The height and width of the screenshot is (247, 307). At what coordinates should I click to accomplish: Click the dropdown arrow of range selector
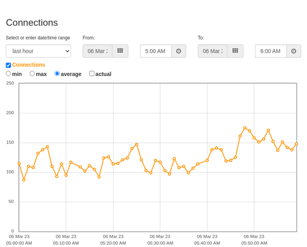click(x=68, y=51)
